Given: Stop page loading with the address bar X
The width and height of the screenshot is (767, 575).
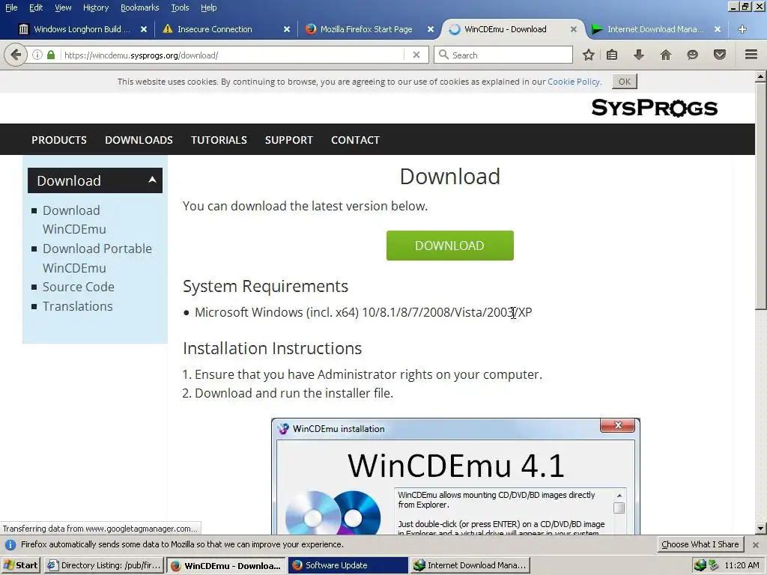Looking at the screenshot, I should pos(416,55).
